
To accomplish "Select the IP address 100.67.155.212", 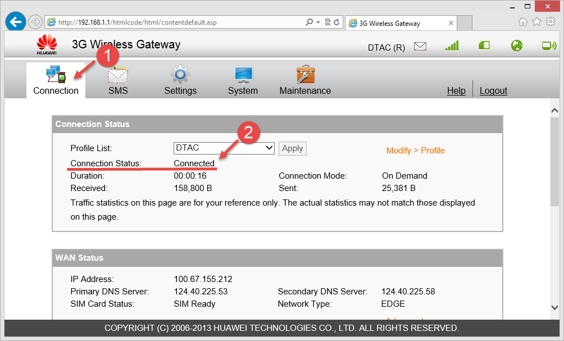I will tap(203, 279).
